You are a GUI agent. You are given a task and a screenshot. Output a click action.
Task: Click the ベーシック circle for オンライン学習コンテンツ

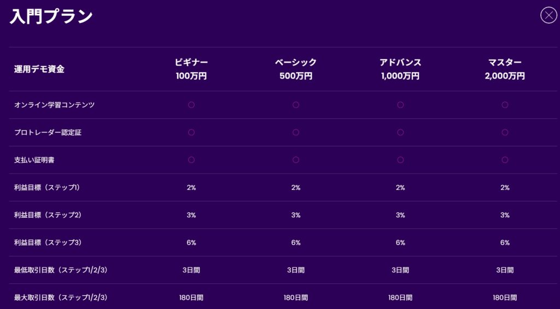(x=296, y=105)
